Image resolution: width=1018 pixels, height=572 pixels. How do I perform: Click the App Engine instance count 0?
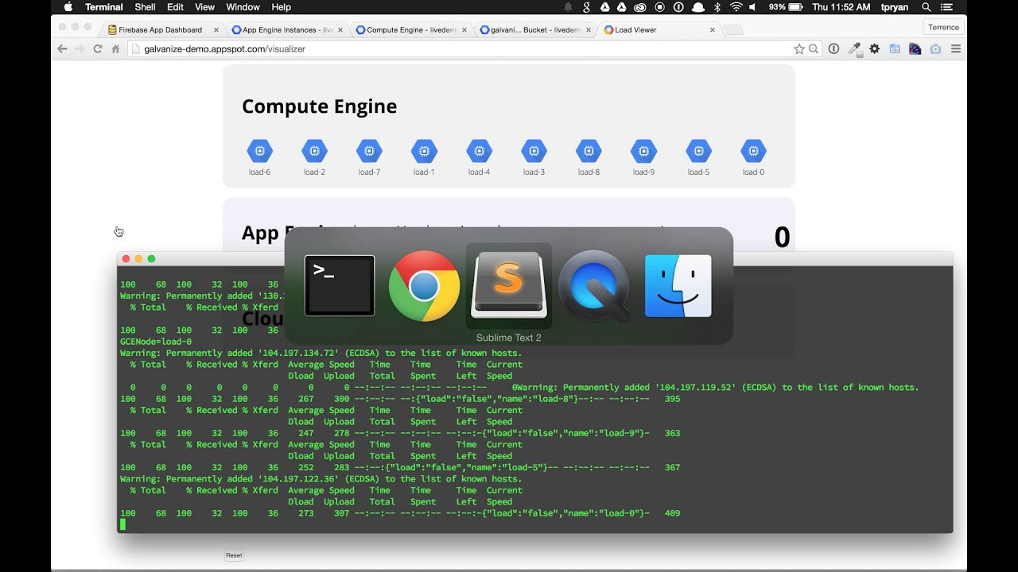pos(782,238)
